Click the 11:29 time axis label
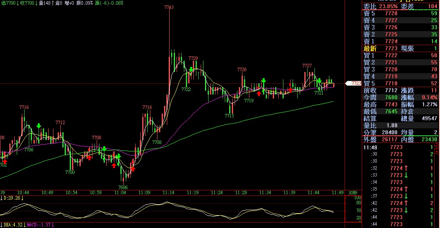 [x=241, y=193]
